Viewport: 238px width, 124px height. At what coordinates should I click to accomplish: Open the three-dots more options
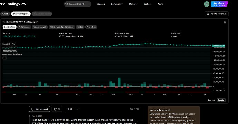(78, 109)
